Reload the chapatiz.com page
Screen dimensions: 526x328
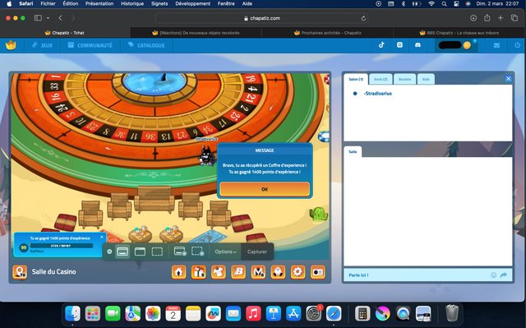coord(363,18)
